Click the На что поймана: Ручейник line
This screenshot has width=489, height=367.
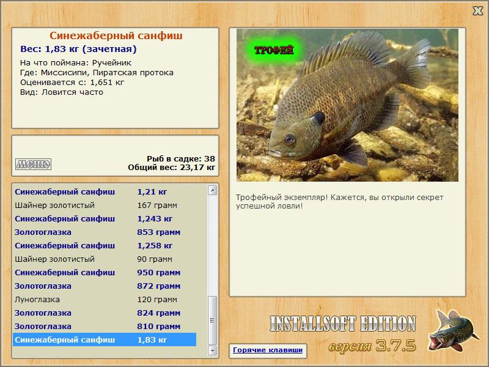click(76, 63)
